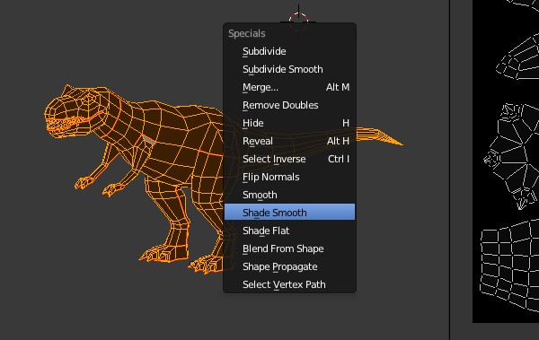Open the Merge... option
Viewport: 539px width, 340px height.
(289, 87)
